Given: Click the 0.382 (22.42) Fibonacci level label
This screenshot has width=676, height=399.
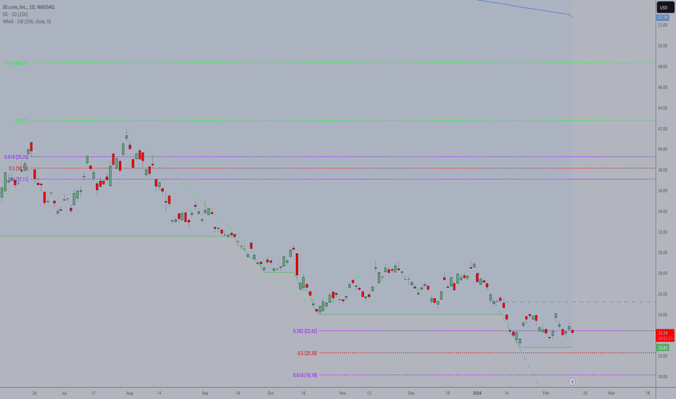Looking at the screenshot, I should click(x=305, y=332).
